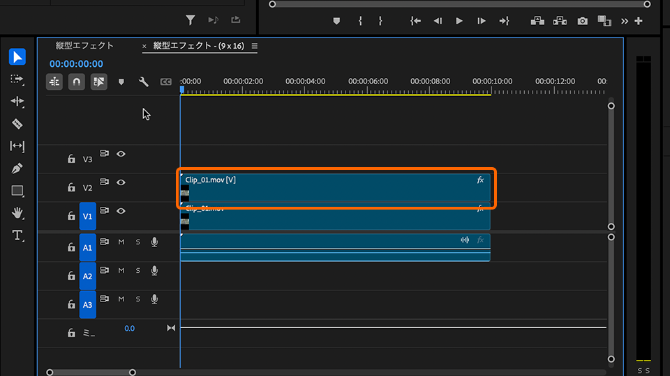Toggle the timeline Snap magnet button

[x=76, y=82]
